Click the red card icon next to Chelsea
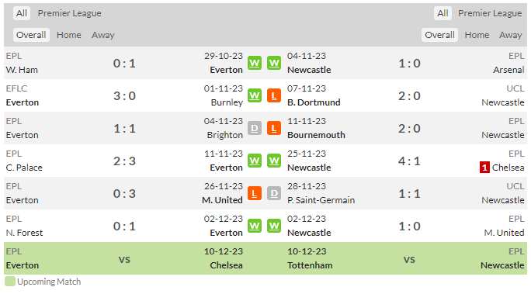The image size is (531, 294). click(484, 168)
